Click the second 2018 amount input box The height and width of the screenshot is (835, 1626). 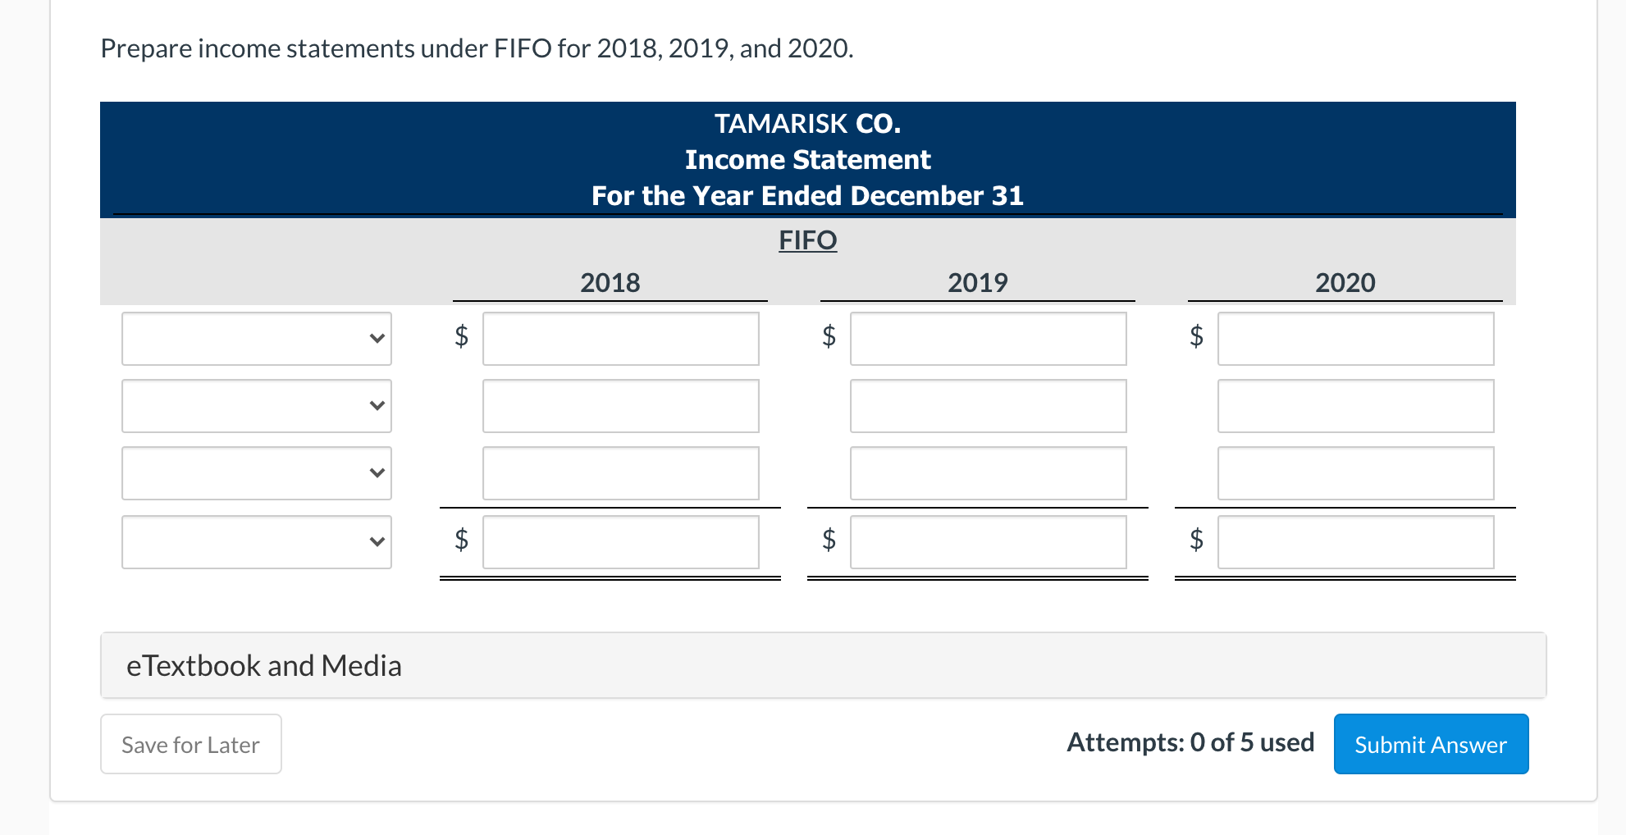(x=620, y=405)
